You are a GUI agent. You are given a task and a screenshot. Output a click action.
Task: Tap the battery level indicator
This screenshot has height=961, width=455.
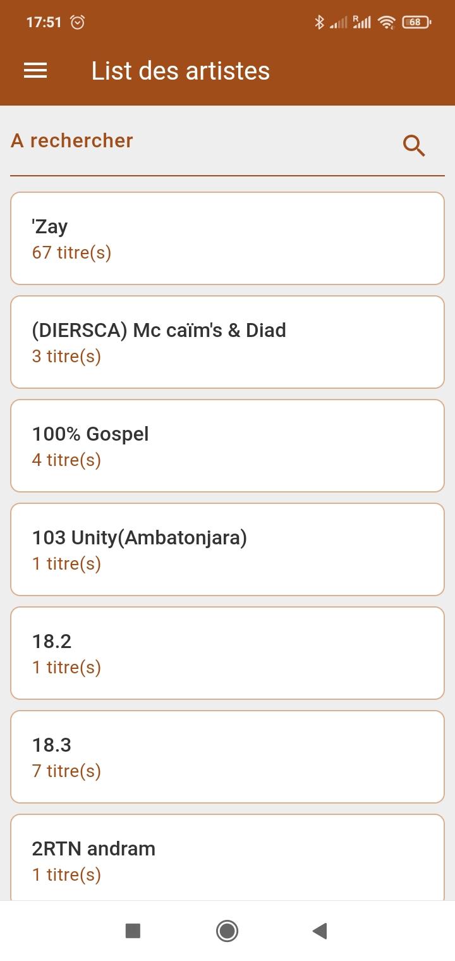(x=416, y=23)
